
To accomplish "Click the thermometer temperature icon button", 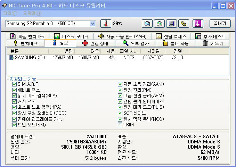I will [x=106, y=24].
